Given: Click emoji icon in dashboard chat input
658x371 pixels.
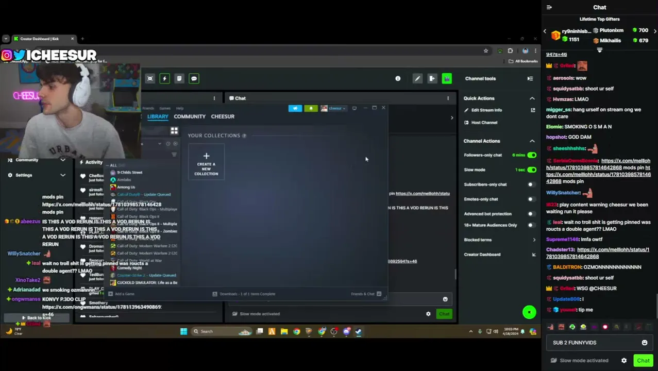Looking at the screenshot, I should coord(445,299).
